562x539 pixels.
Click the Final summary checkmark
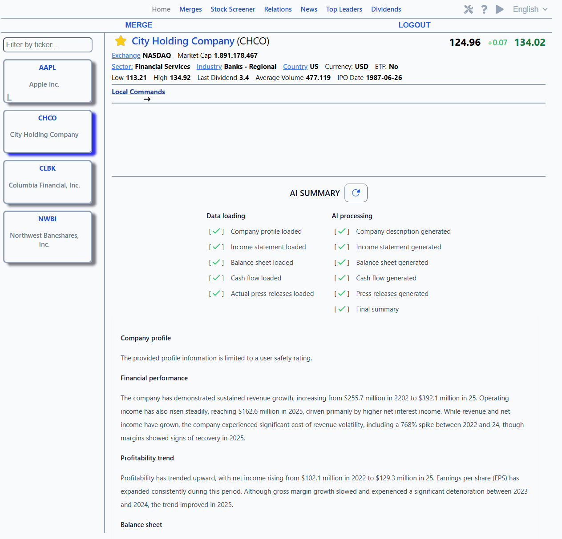[x=342, y=309]
